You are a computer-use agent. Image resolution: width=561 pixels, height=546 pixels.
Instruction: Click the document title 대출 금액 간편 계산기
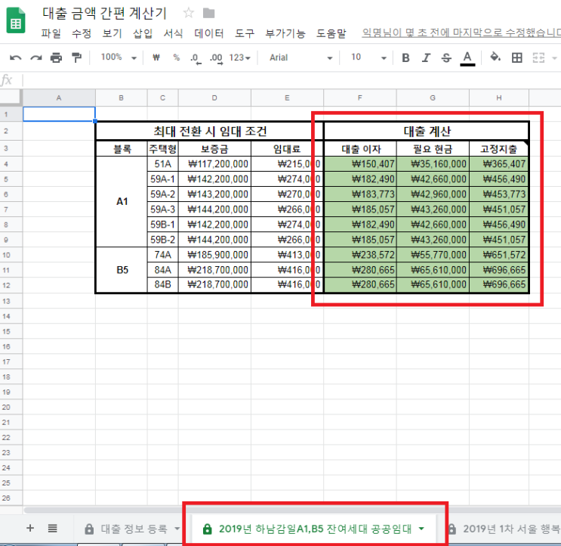(104, 14)
